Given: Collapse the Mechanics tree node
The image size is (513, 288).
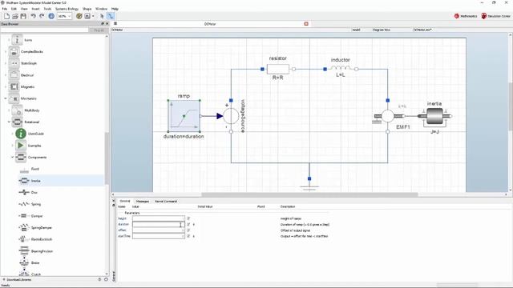Looking at the screenshot, I should coord(6,98).
